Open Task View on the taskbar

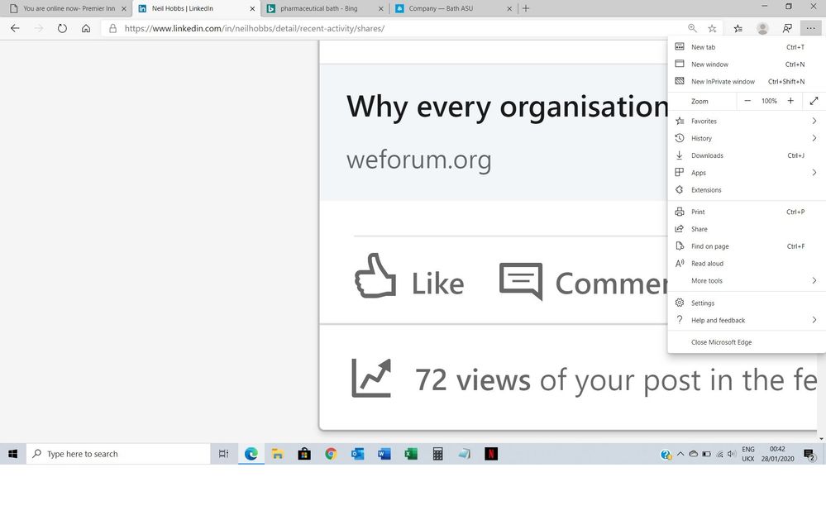coord(223,454)
